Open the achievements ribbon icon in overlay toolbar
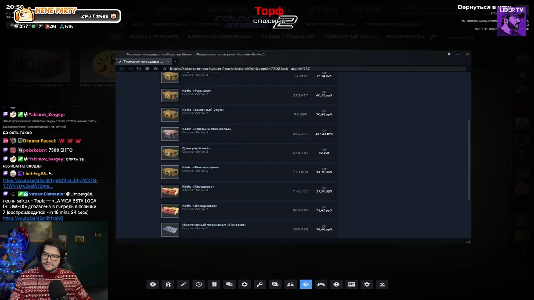This screenshot has width=534, height=300. tap(168, 284)
